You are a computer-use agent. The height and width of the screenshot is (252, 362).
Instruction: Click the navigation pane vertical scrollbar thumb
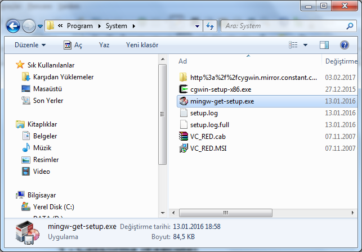point(163,114)
